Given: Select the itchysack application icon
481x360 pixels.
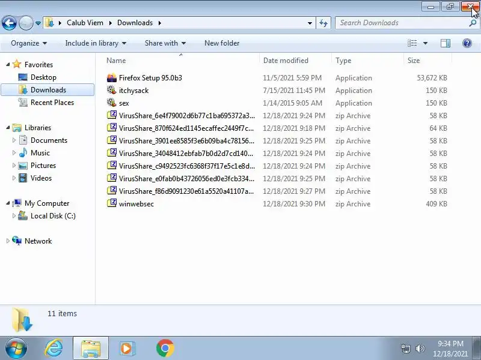Looking at the screenshot, I should coord(112,91).
